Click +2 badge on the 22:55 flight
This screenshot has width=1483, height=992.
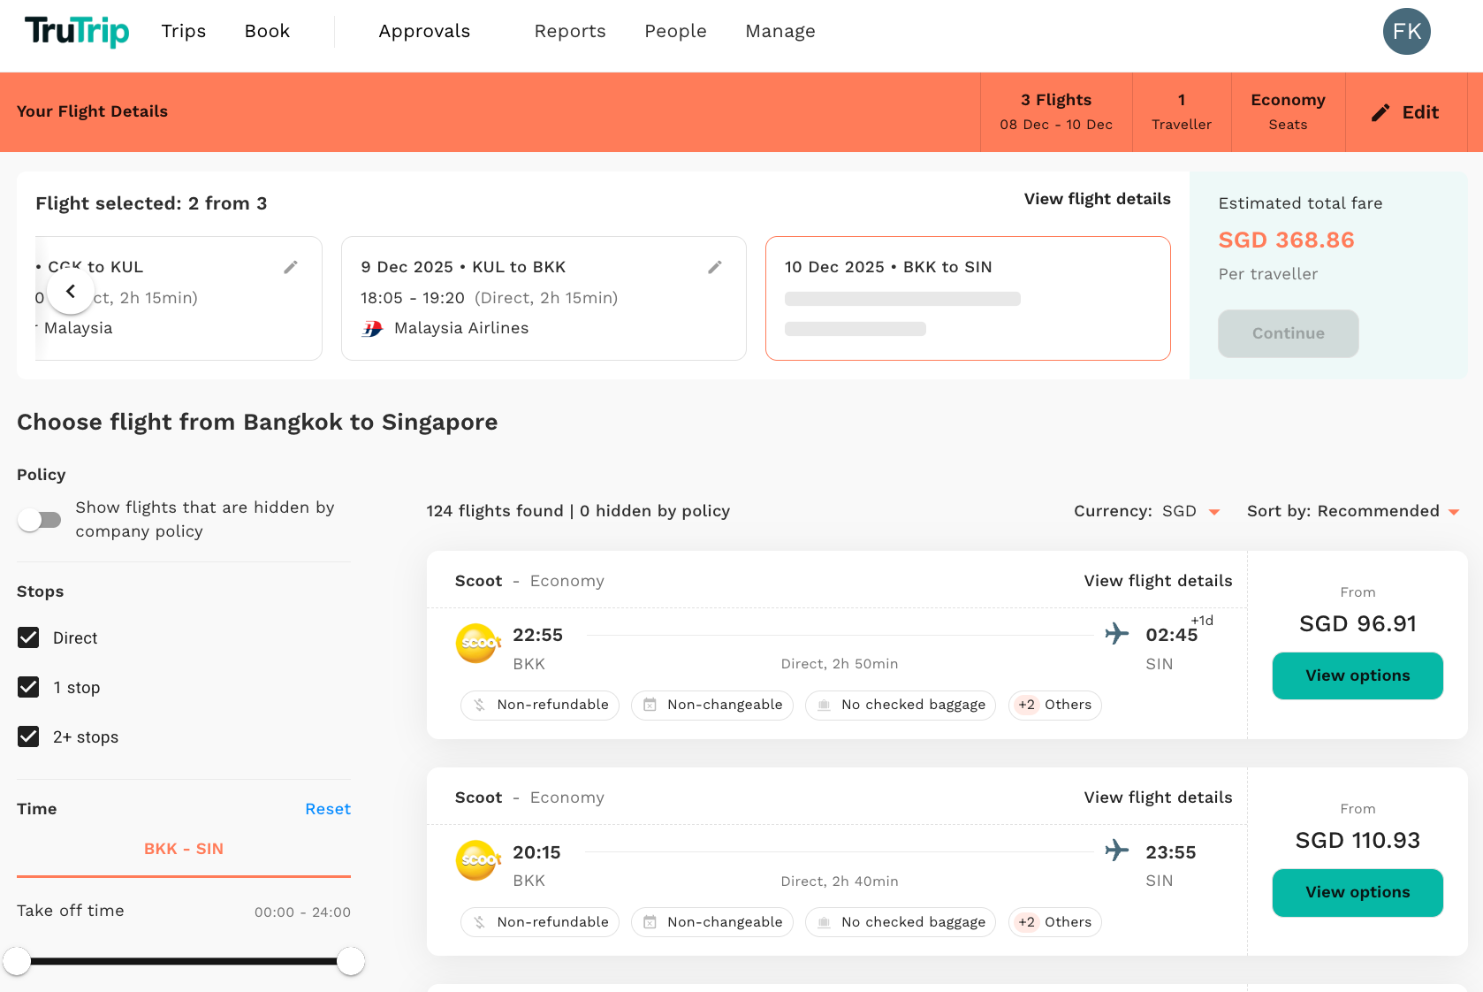(1026, 705)
